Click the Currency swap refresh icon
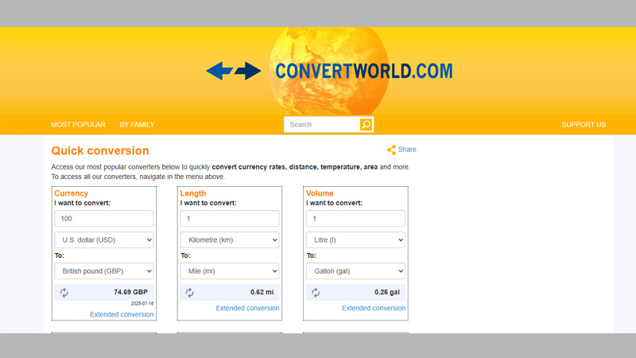The height and width of the screenshot is (358, 636). [64, 293]
